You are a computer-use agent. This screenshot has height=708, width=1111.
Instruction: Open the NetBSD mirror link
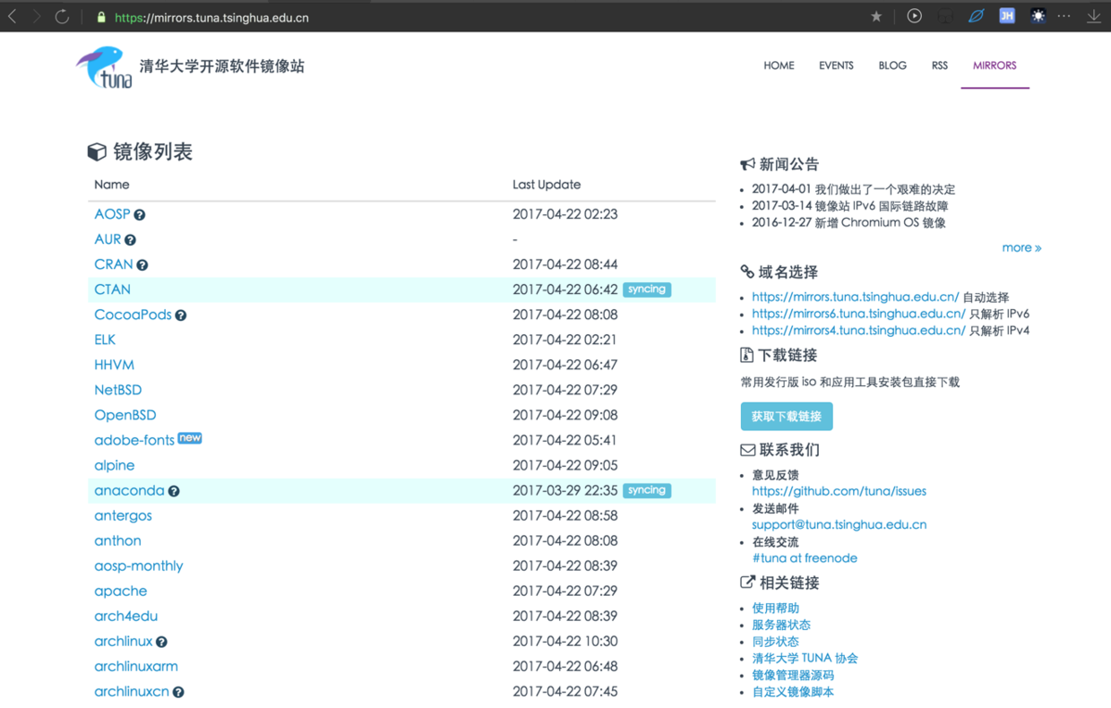117,390
